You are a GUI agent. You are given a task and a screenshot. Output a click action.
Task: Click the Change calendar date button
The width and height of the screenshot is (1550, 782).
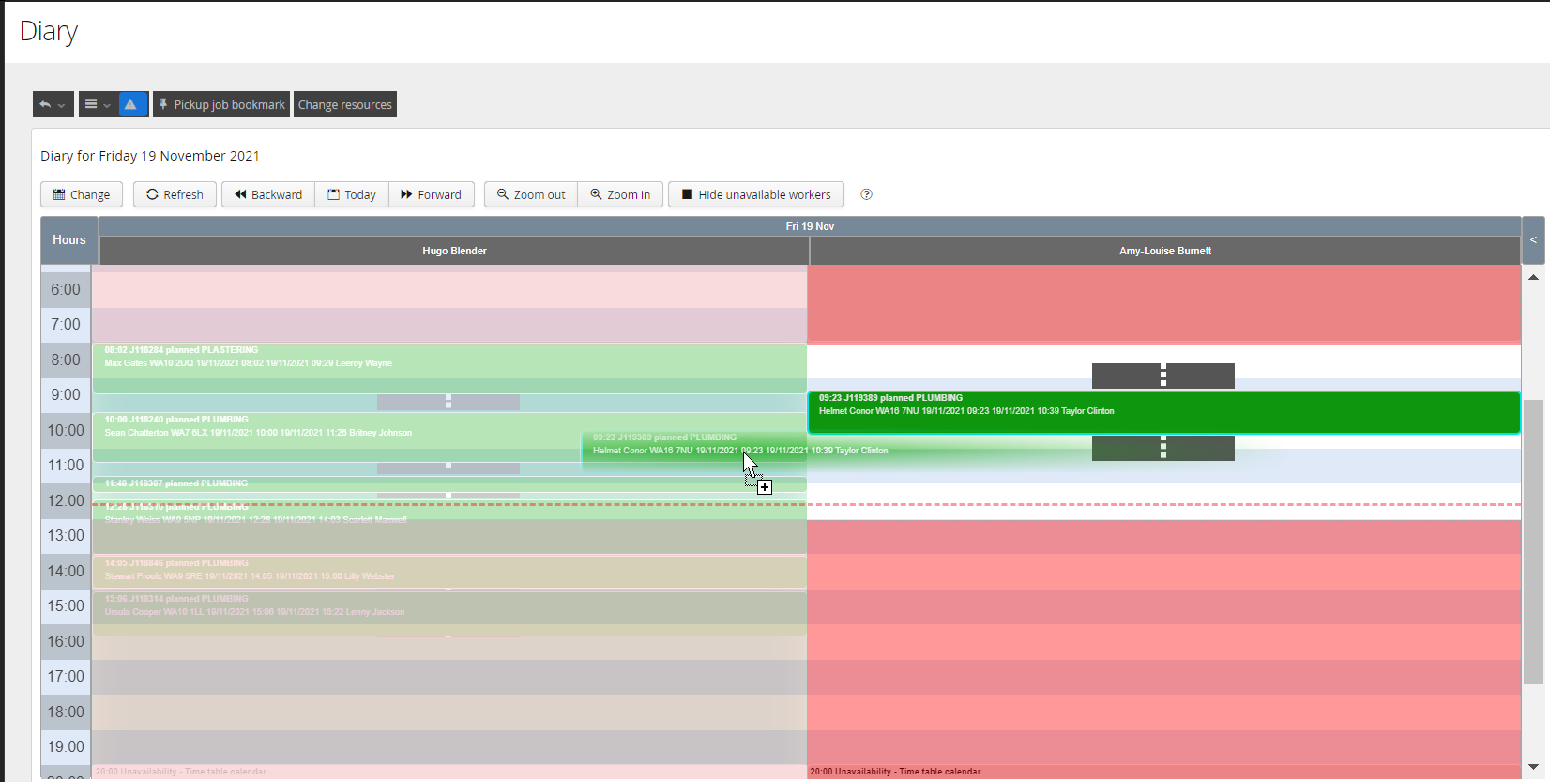pos(82,194)
